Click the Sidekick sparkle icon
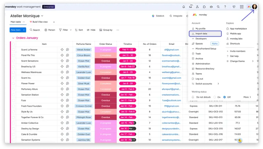Screen dimensions: 263x149 [x=153, y=16]
